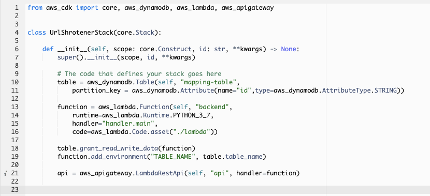Click aws_apigateway in the import statement
The width and height of the screenshot is (430, 196).
click(248, 8)
